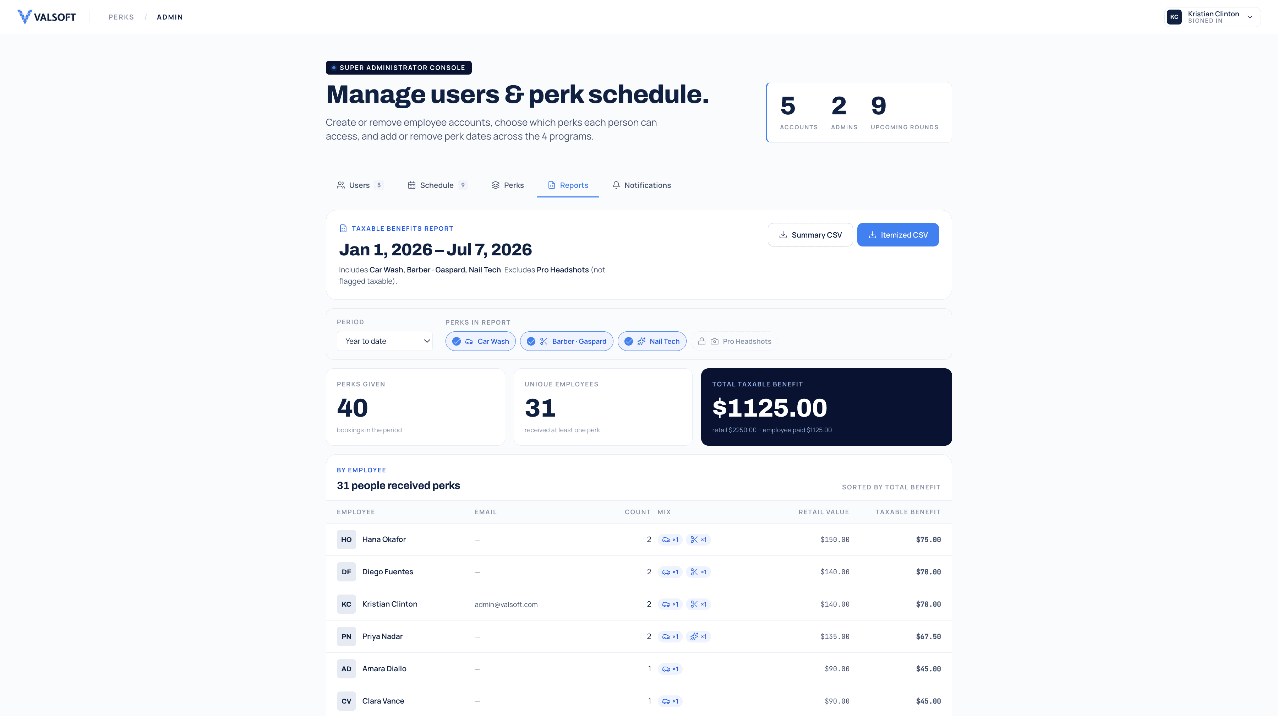
Task: Click the car icon in Car Wash chip
Action: point(469,341)
